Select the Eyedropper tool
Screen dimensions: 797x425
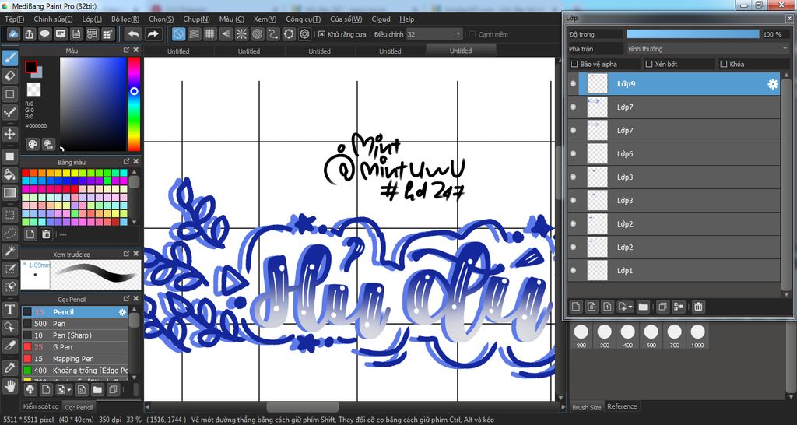coord(9,367)
